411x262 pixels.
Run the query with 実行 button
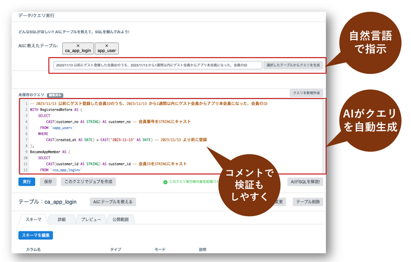(27, 182)
